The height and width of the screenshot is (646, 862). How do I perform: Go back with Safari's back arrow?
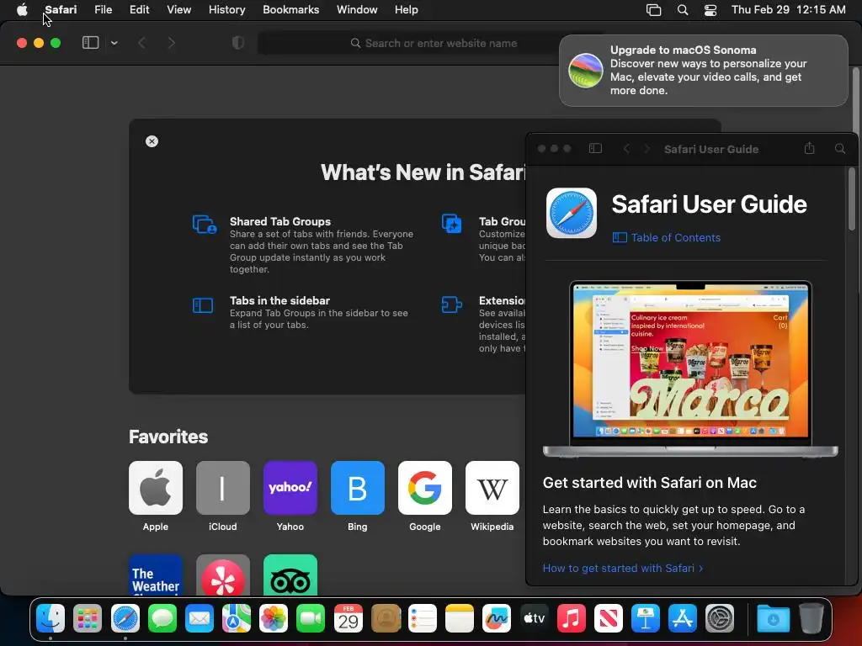141,43
